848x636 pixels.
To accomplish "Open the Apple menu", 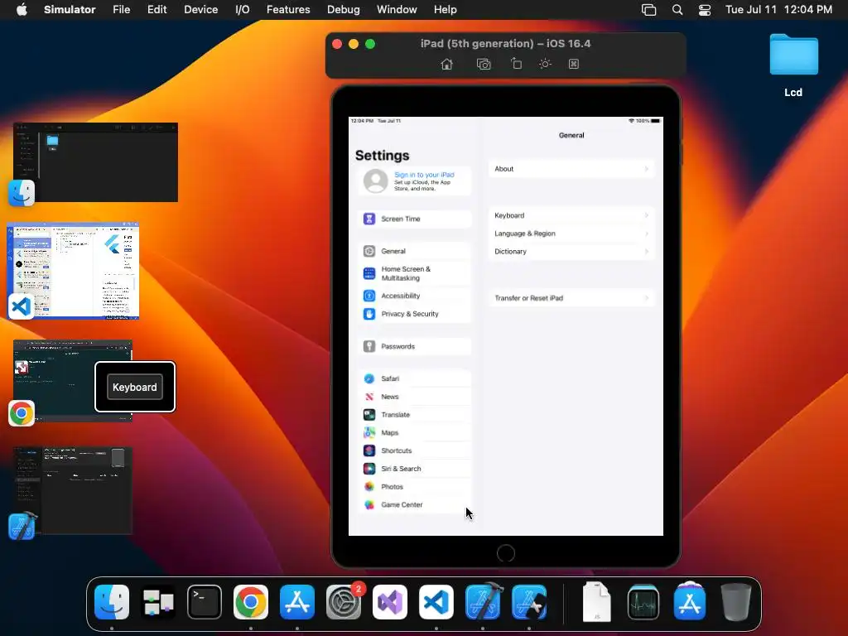I will [x=22, y=10].
